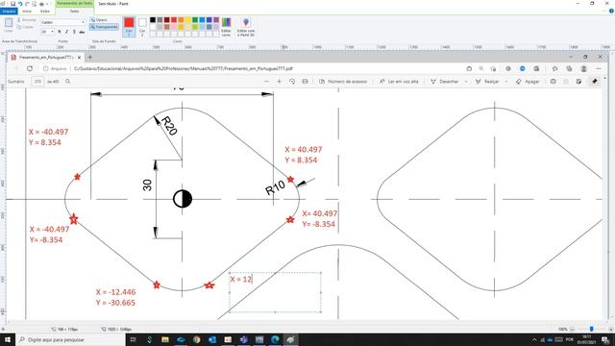Image resolution: width=615 pixels, height=346 pixels.
Task: Toggle underline text formatting
Action: (x=74, y=32)
